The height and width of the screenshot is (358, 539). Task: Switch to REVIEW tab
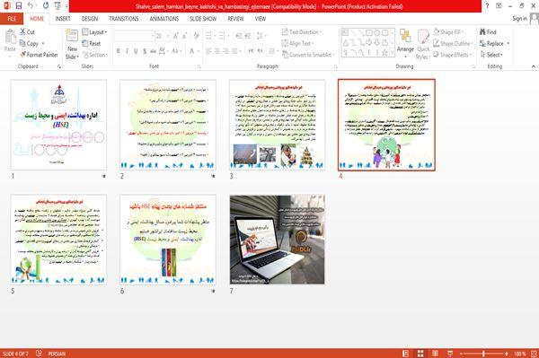click(235, 19)
